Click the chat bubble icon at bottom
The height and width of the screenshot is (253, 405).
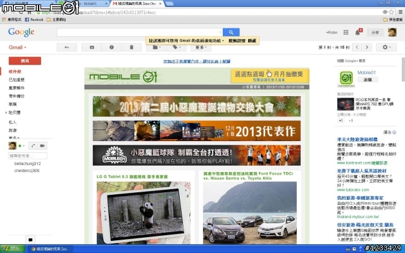[x=30, y=240]
